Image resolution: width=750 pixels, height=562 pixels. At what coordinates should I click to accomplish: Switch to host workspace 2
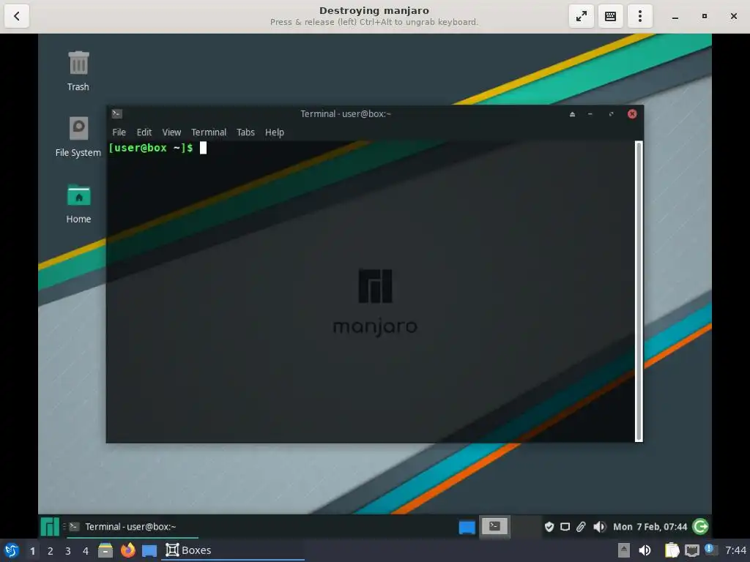pos(51,551)
